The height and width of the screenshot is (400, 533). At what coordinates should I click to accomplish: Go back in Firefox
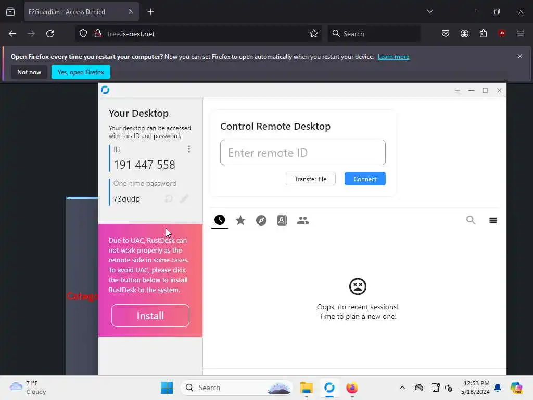[12, 34]
